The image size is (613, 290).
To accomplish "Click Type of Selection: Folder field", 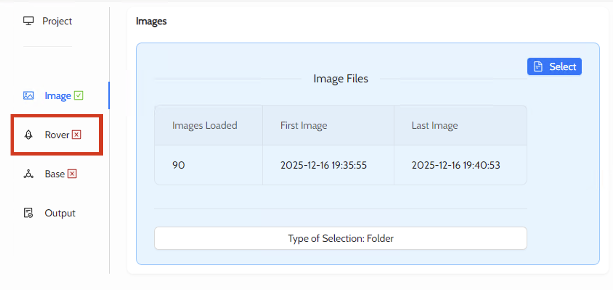I will coord(340,238).
